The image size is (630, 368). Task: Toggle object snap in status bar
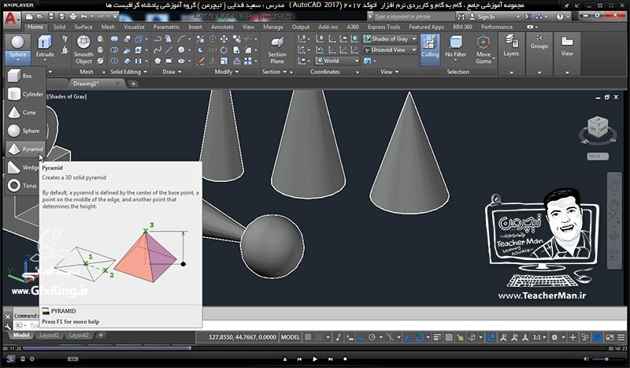[x=419, y=337]
